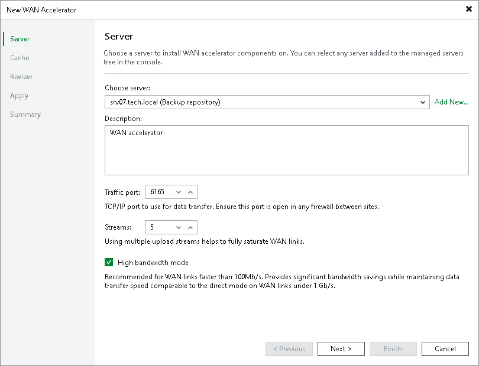The height and width of the screenshot is (366, 479).
Task: Click the 'Recommended for WAN links' description
Action: (x=281, y=281)
